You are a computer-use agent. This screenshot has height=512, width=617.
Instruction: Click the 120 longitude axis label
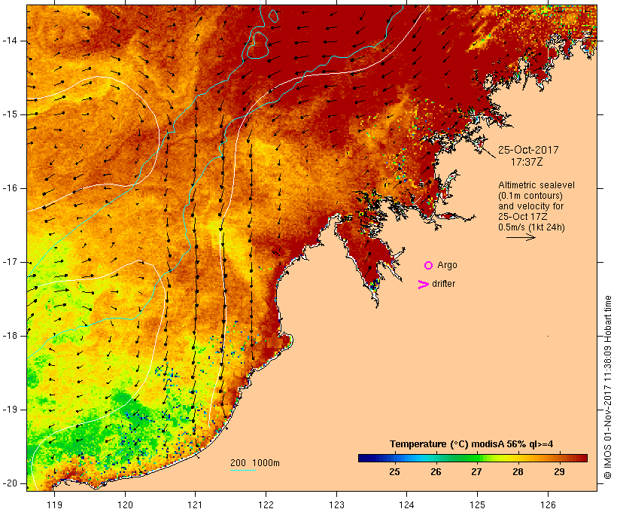click(125, 504)
